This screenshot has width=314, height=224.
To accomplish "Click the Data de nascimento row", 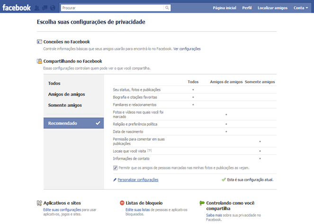I will click(195, 132).
